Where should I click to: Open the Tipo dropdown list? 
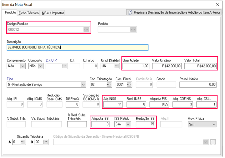(83, 85)
